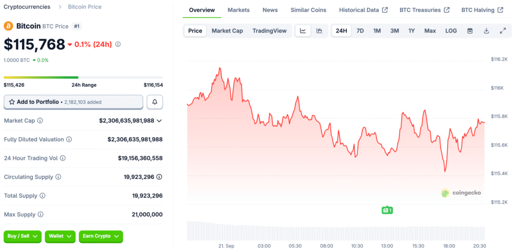This screenshot has width=512, height=250.
Task: Click the #1 rank badge
Action: 76,26
